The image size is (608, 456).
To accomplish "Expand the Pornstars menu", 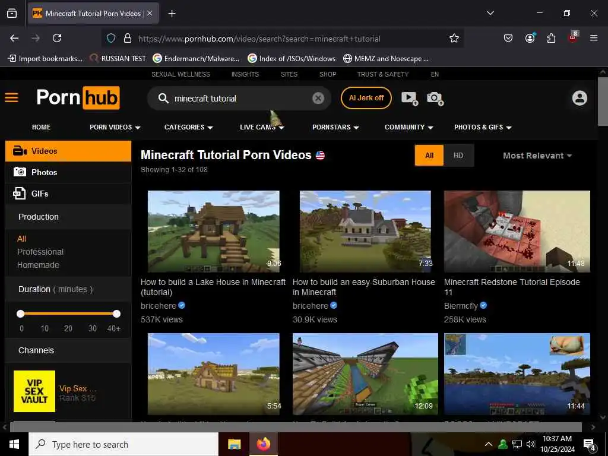I will pos(335,127).
